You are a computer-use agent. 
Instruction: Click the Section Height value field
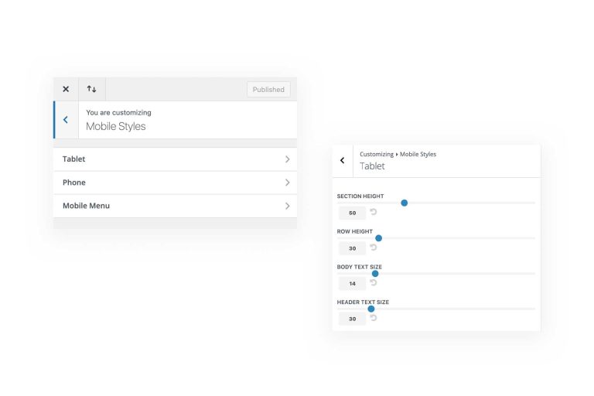point(352,213)
